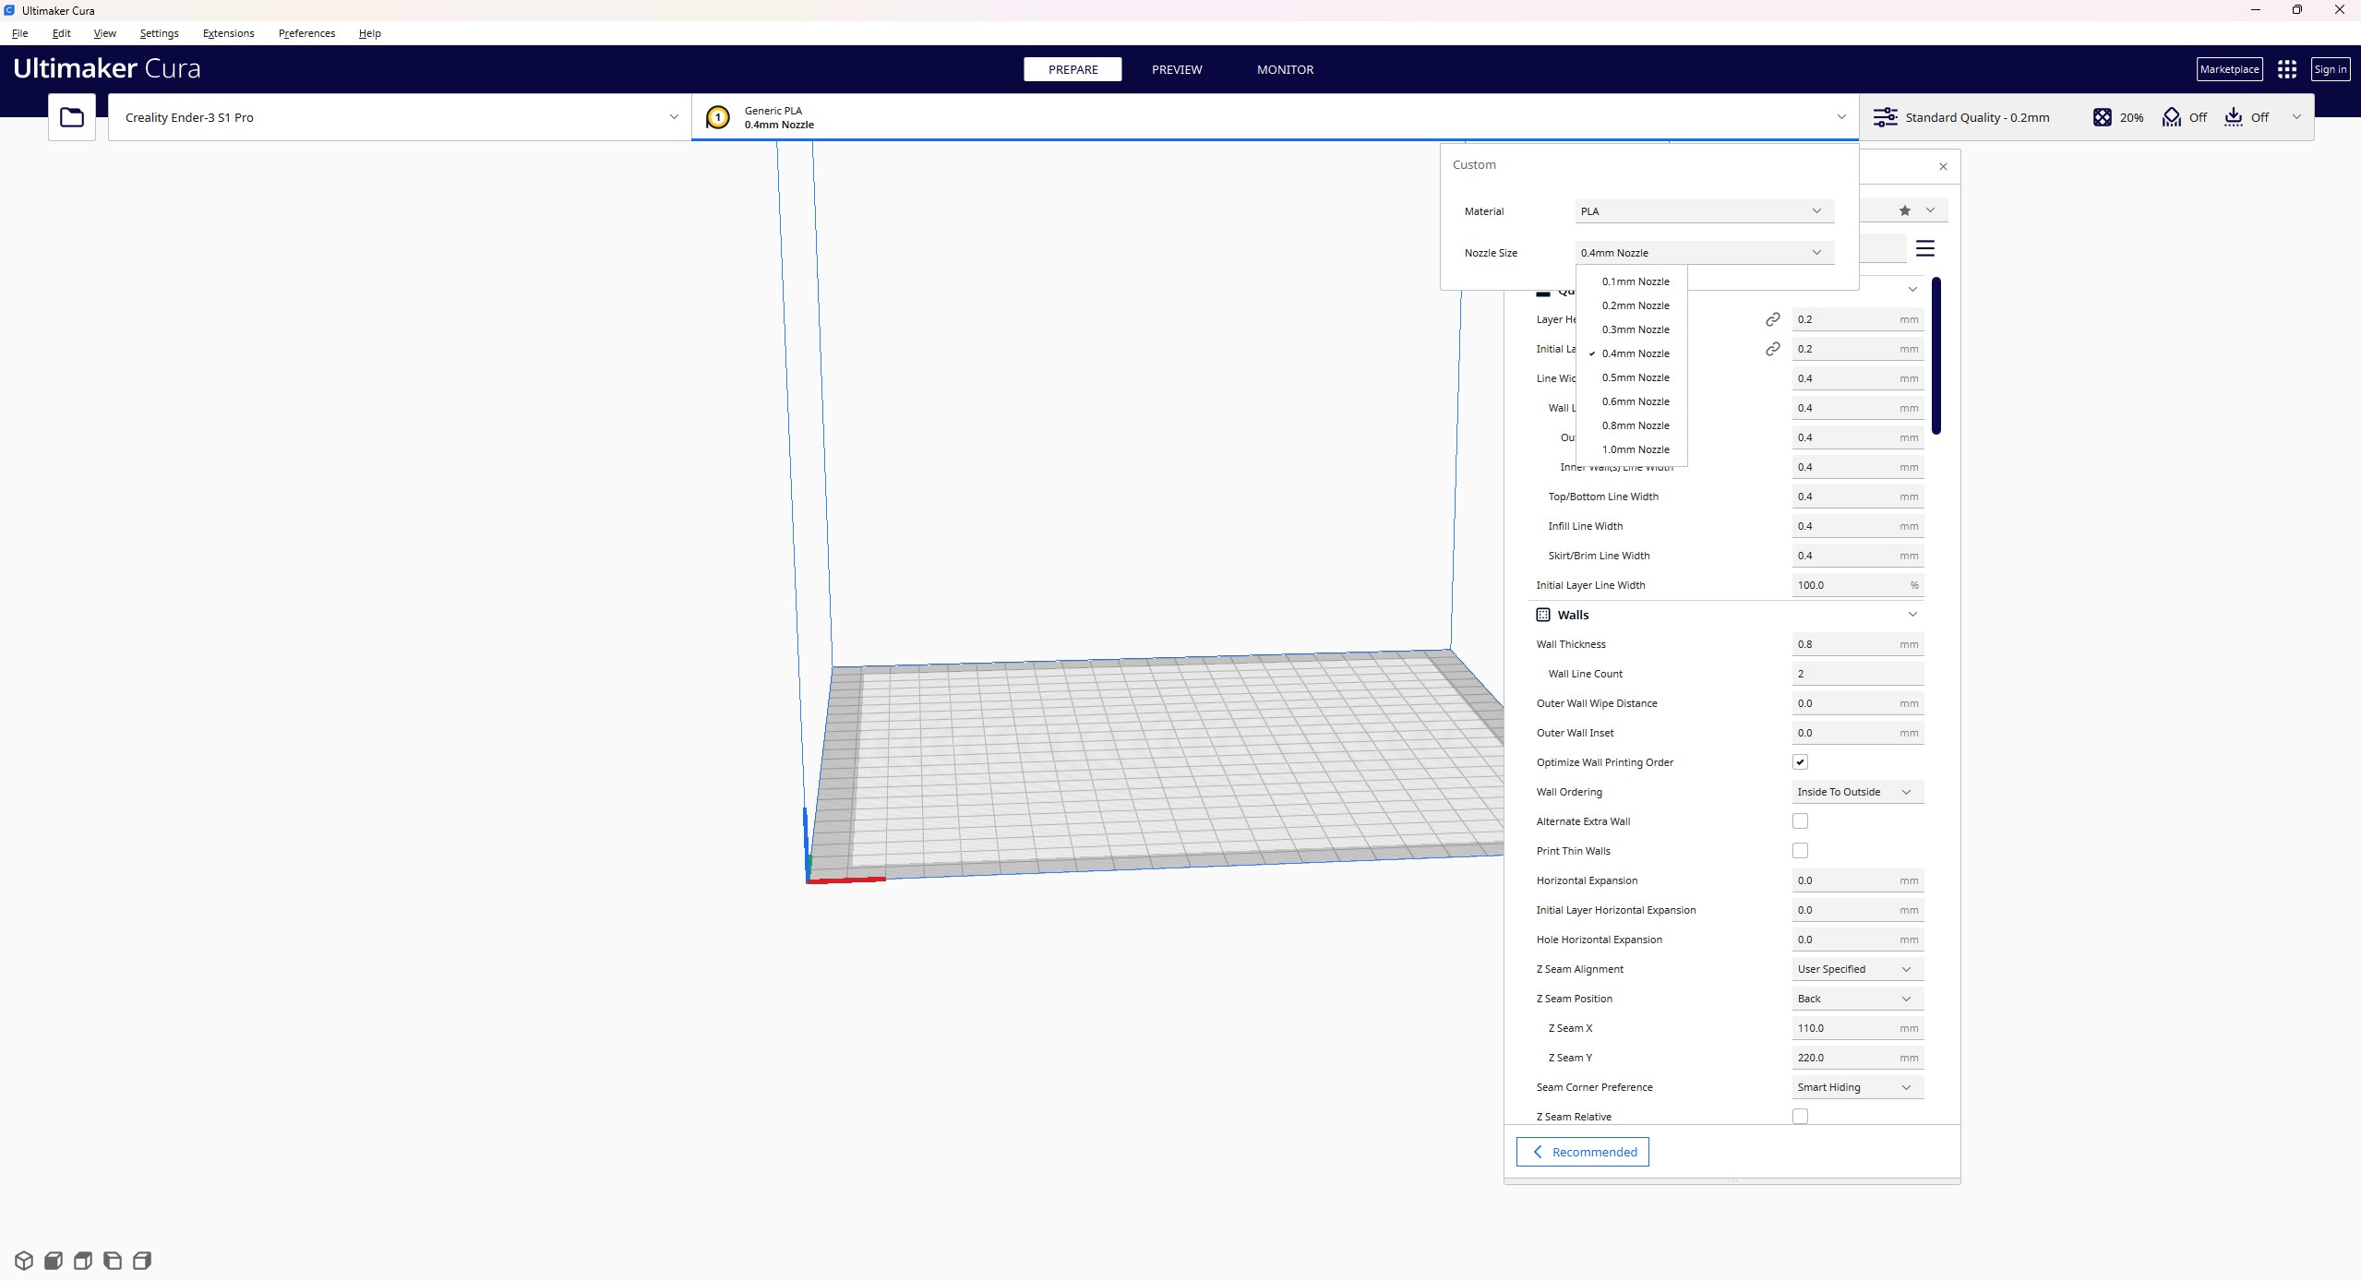
Task: Open the File menu
Action: pos(19,33)
